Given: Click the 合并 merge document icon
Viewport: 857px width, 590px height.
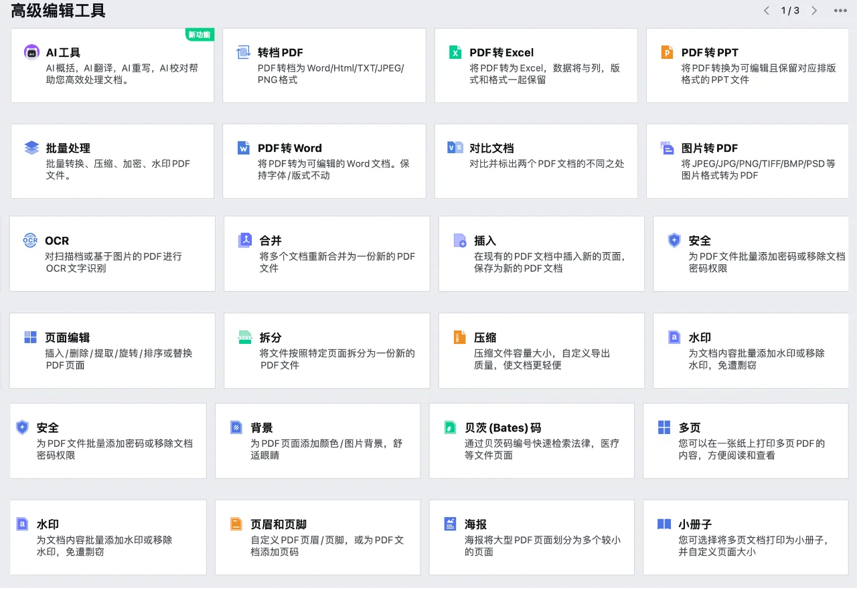Looking at the screenshot, I should pos(245,240).
